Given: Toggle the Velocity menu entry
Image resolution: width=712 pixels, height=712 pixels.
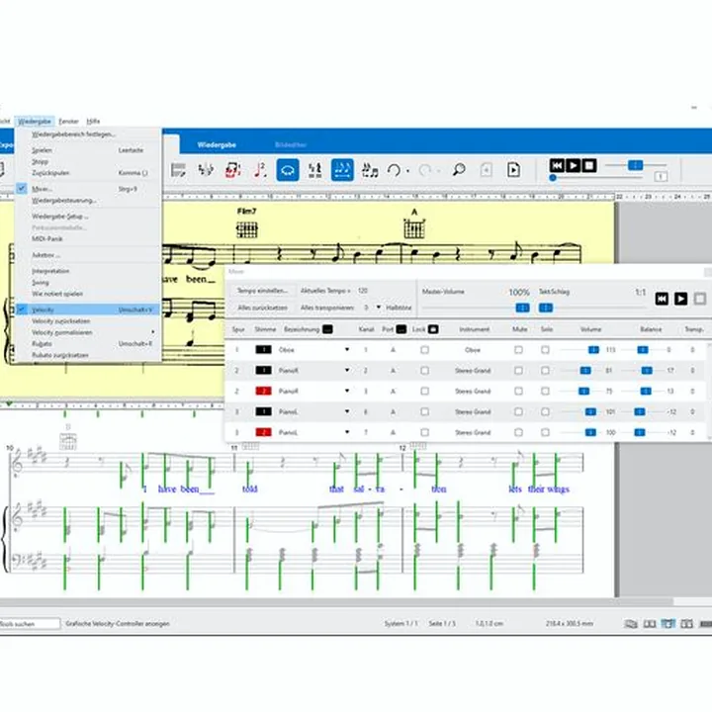Looking at the screenshot, I should [x=88, y=310].
